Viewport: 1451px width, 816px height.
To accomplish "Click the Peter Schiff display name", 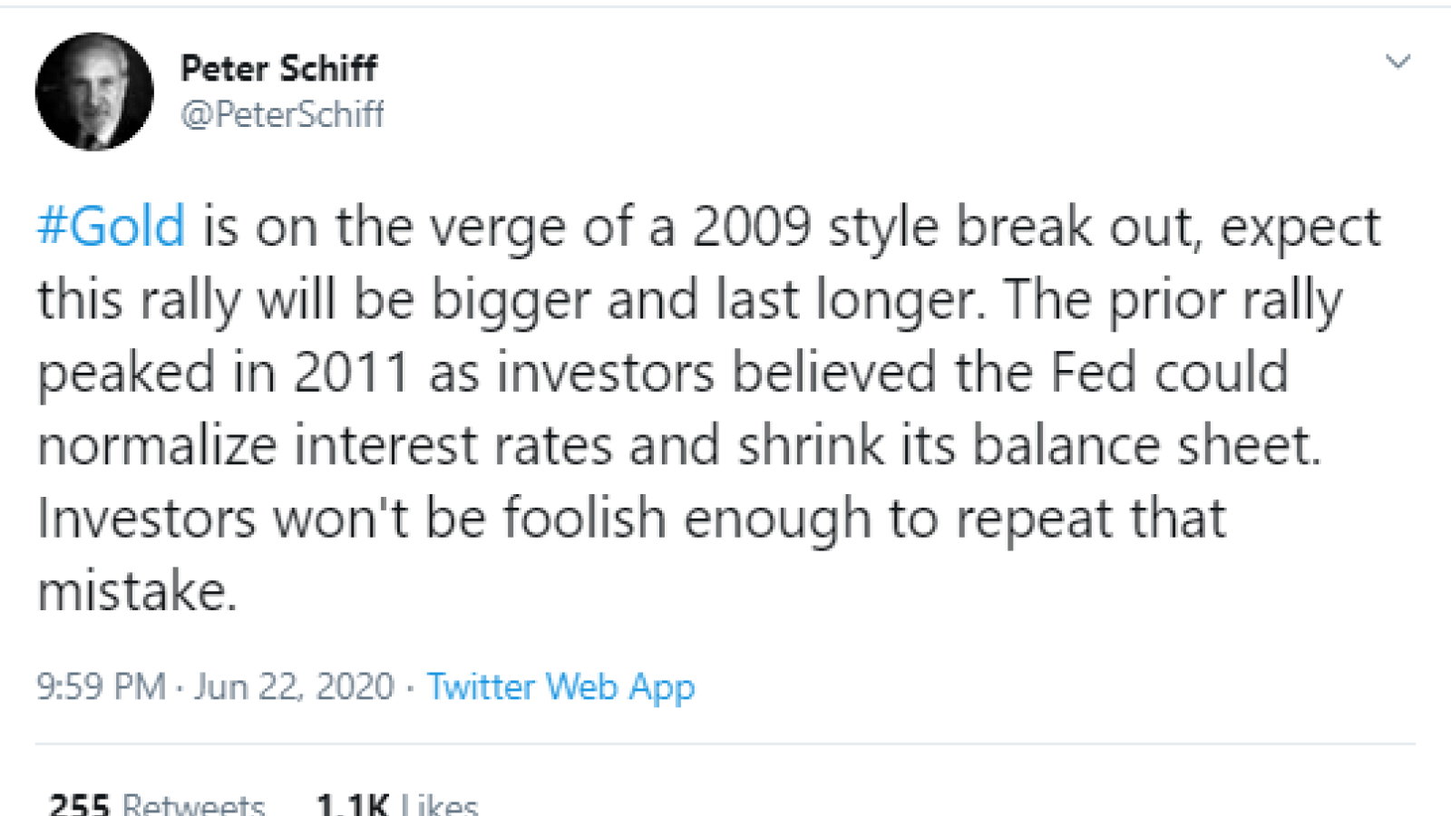I will click(x=278, y=68).
